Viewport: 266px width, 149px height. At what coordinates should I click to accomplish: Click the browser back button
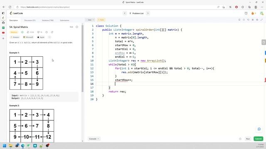4,7
